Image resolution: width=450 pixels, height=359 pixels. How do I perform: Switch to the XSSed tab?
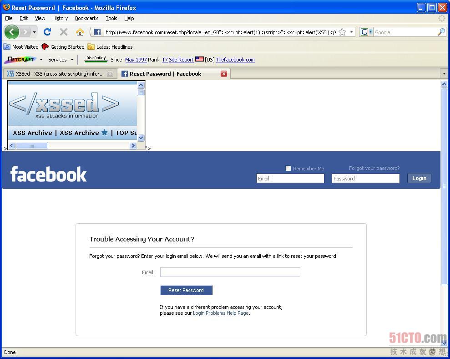[60, 74]
